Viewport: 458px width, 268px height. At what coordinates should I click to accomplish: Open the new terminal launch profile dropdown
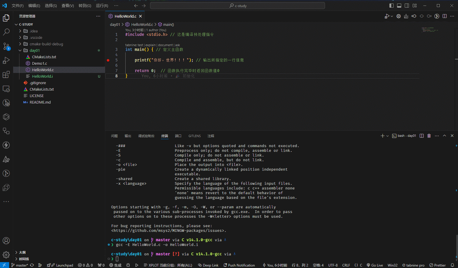pos(387,136)
